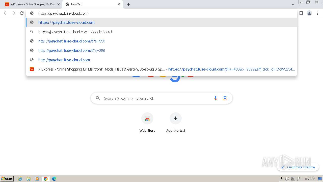Click the globe icon beside tl?a=356 suggestion
The height and width of the screenshot is (182, 323).
coord(32,51)
